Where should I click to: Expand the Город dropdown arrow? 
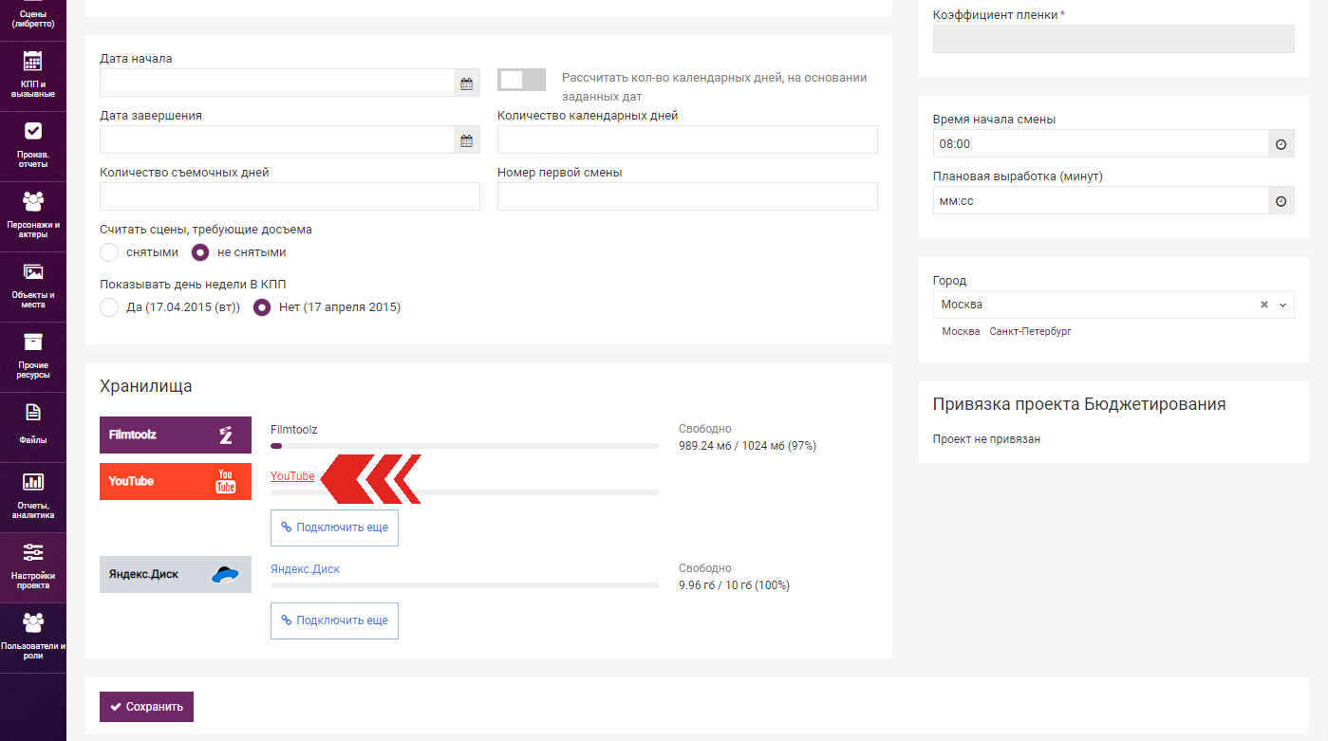pyautogui.click(x=1282, y=306)
